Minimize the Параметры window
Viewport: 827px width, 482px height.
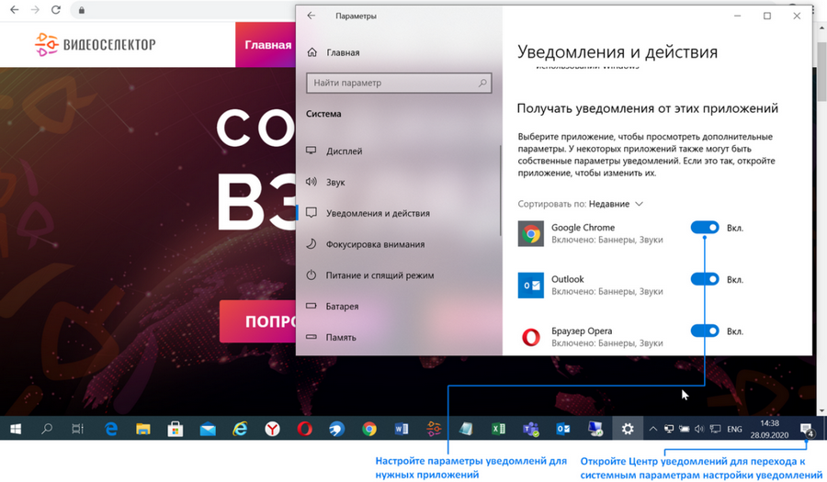[x=737, y=16]
